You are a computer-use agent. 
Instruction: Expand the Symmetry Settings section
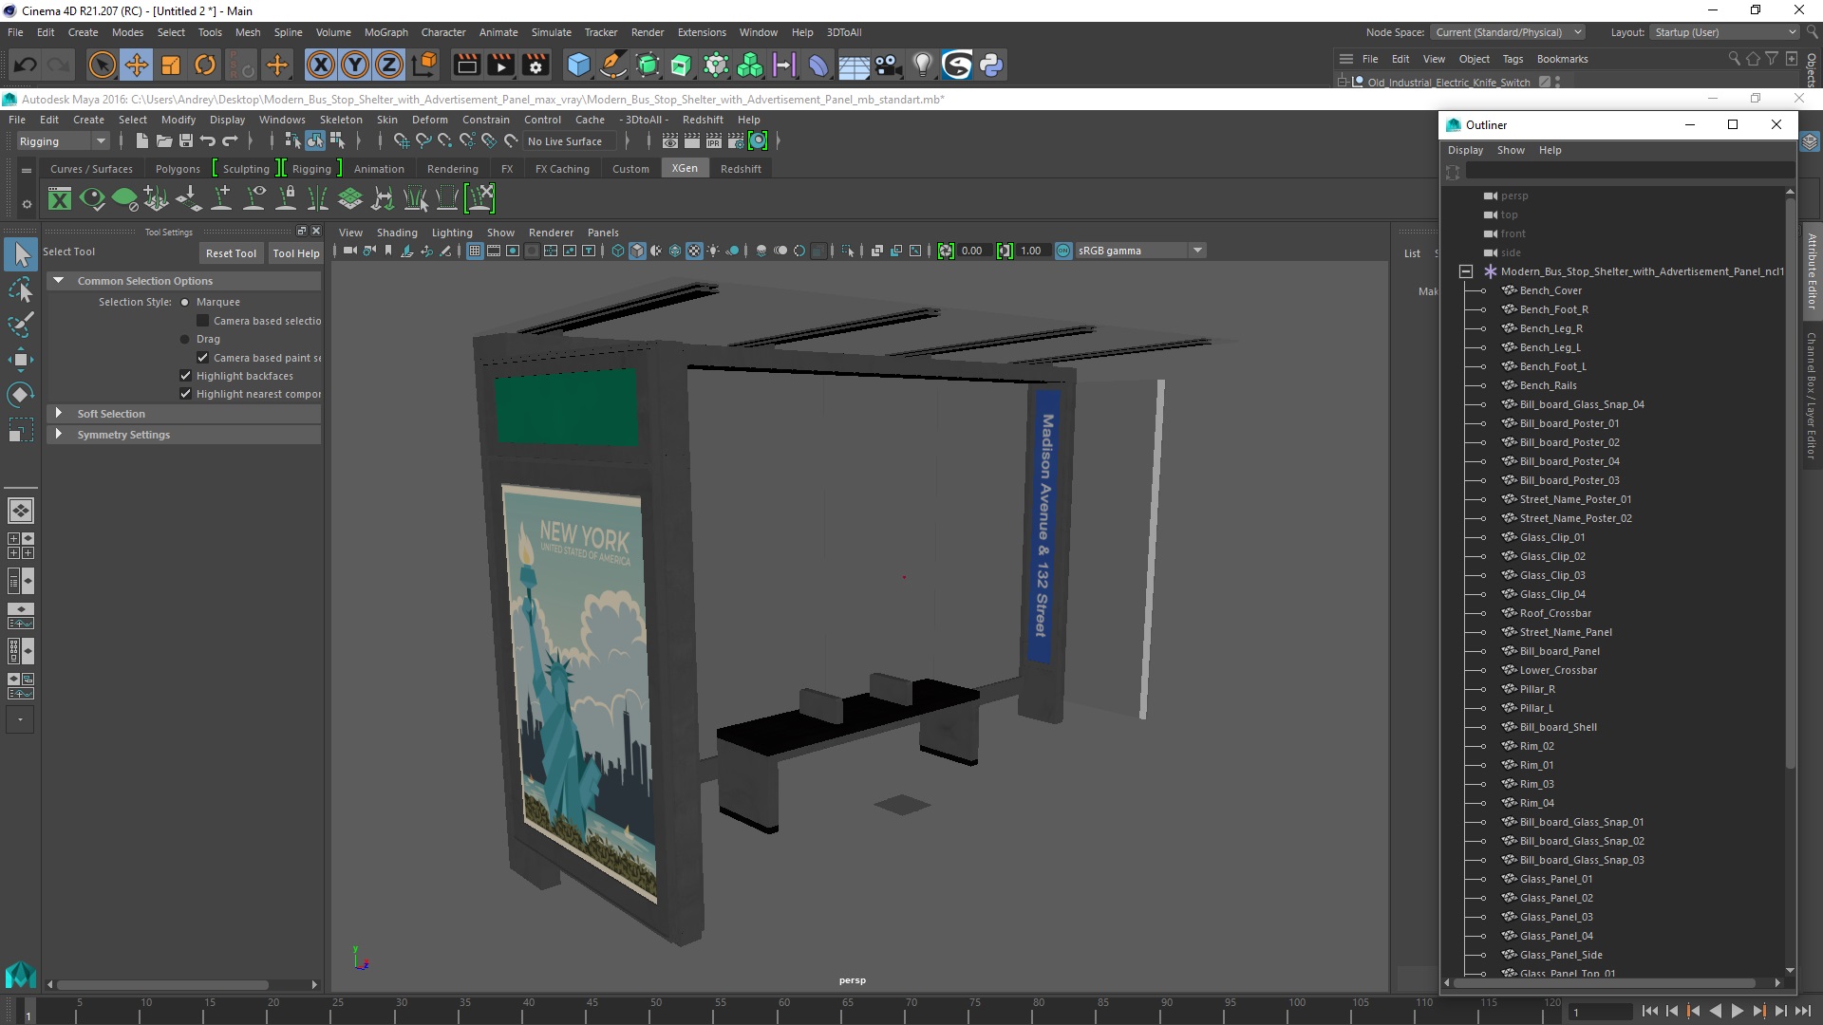pos(59,435)
